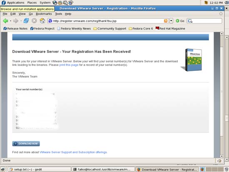Screen dimensions: 229x172
Task: Click the fourth panel launcher icon
Action: click(71, 2)
